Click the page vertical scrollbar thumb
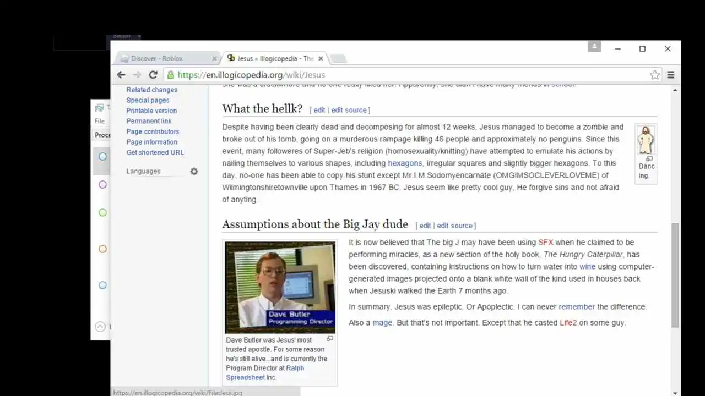 [675, 275]
